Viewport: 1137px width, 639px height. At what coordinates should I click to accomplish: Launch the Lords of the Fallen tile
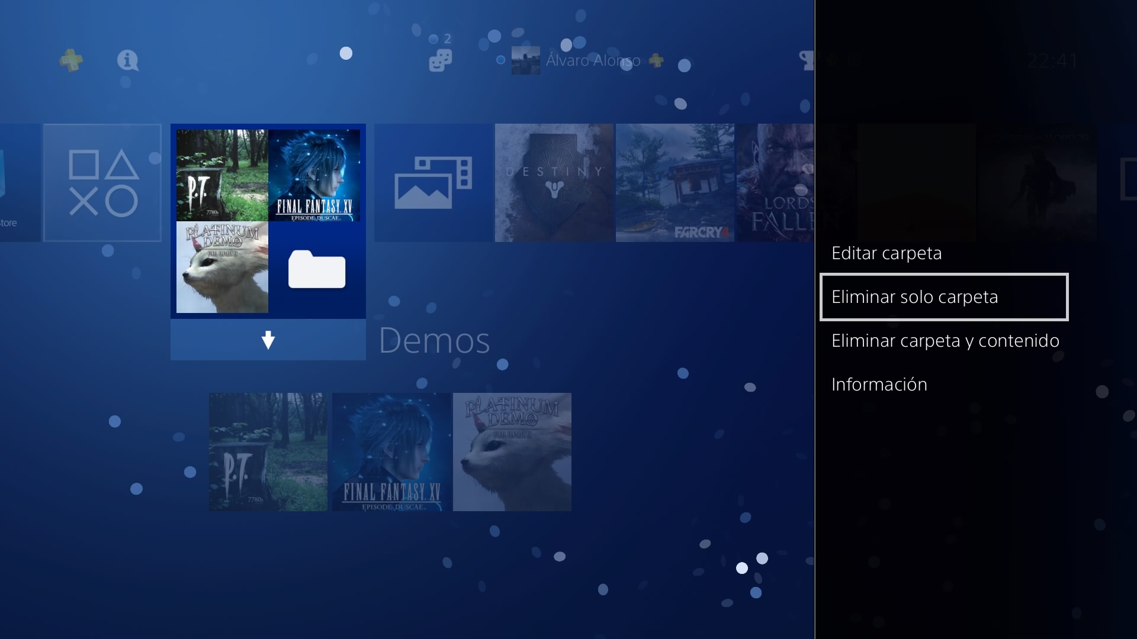pos(776,183)
